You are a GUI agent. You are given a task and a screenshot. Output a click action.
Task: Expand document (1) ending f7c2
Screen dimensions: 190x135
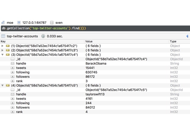point(2,46)
